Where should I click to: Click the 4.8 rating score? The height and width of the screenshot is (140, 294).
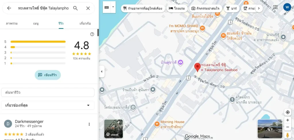click(x=82, y=45)
